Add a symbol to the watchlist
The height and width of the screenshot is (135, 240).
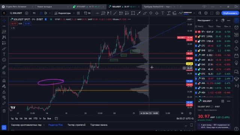217,20
